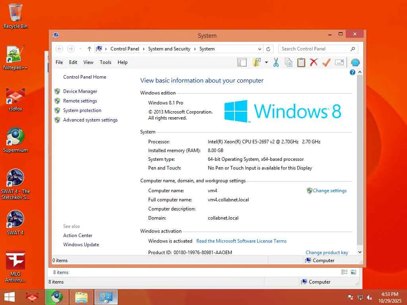This screenshot has width=407, height=305.
Task: Expand the folder options dropdown arrow
Action: click(x=266, y=62)
